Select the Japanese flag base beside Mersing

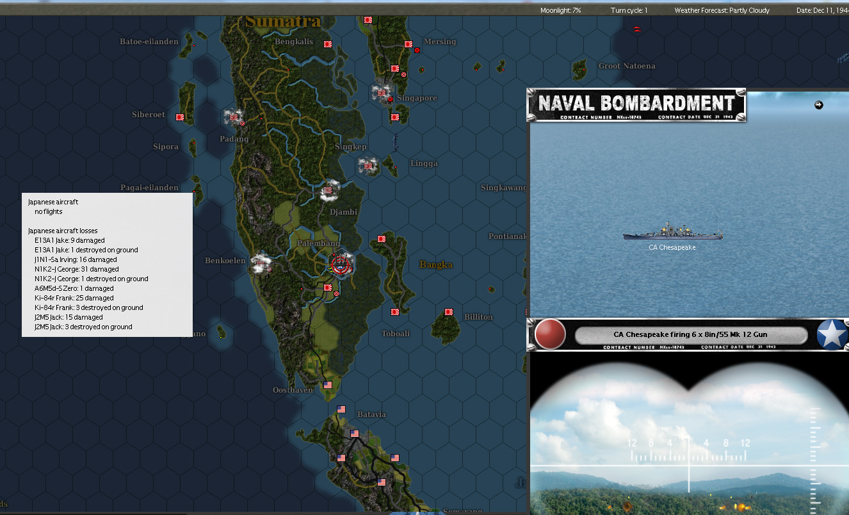pyautogui.click(x=408, y=44)
